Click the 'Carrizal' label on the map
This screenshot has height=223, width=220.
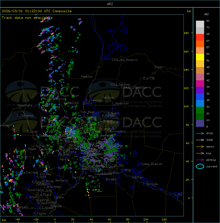pos(78,177)
